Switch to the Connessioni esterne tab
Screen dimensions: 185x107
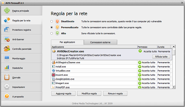(100, 42)
